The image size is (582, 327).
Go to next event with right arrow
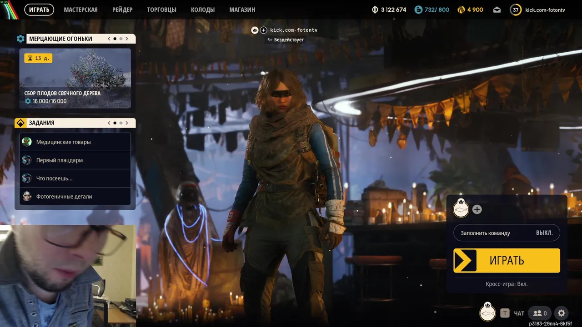coord(127,39)
